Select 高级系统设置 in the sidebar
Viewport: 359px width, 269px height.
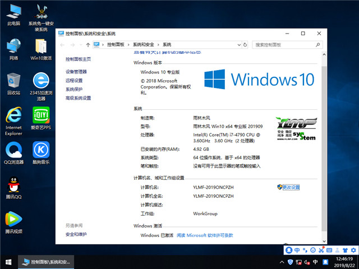tap(78, 98)
